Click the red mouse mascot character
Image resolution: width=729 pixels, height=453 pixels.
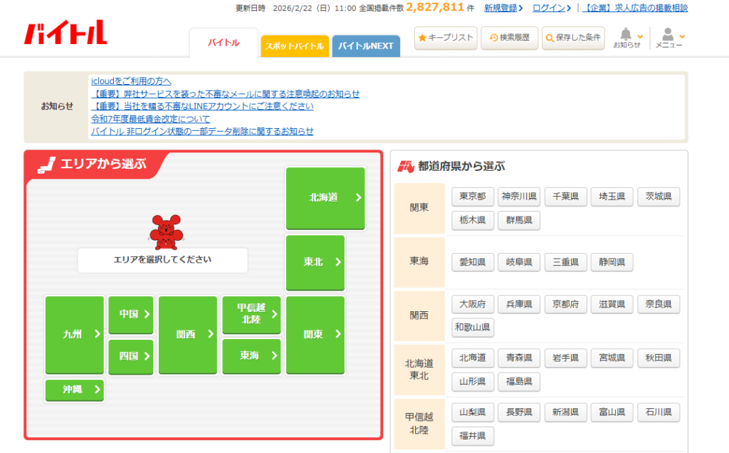point(163,230)
